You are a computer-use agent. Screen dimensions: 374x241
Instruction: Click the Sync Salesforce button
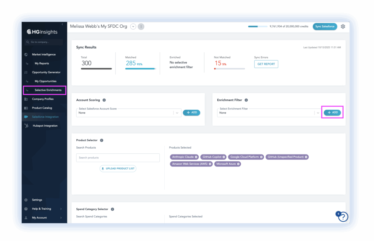(324, 26)
